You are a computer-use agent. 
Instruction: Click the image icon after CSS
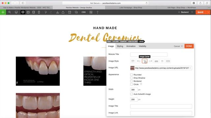(91, 12)
